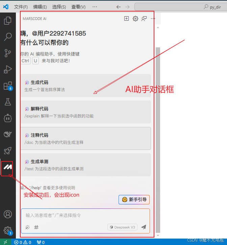Open the 查看(V) menu
The image size is (227, 245).
click(78, 7)
